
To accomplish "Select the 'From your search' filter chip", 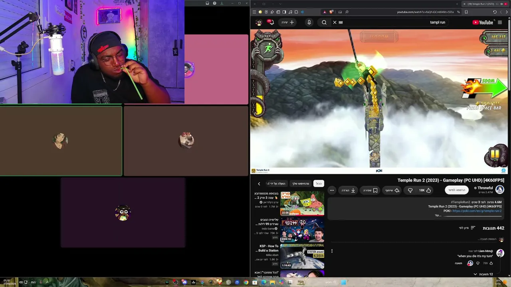I will 301,184.
